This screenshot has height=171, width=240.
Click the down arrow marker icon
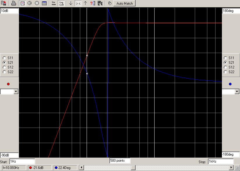[71, 3]
